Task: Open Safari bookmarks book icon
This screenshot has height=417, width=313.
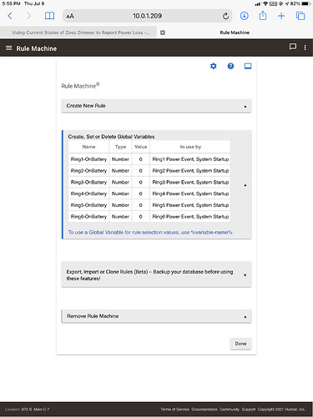Action: pos(49,16)
